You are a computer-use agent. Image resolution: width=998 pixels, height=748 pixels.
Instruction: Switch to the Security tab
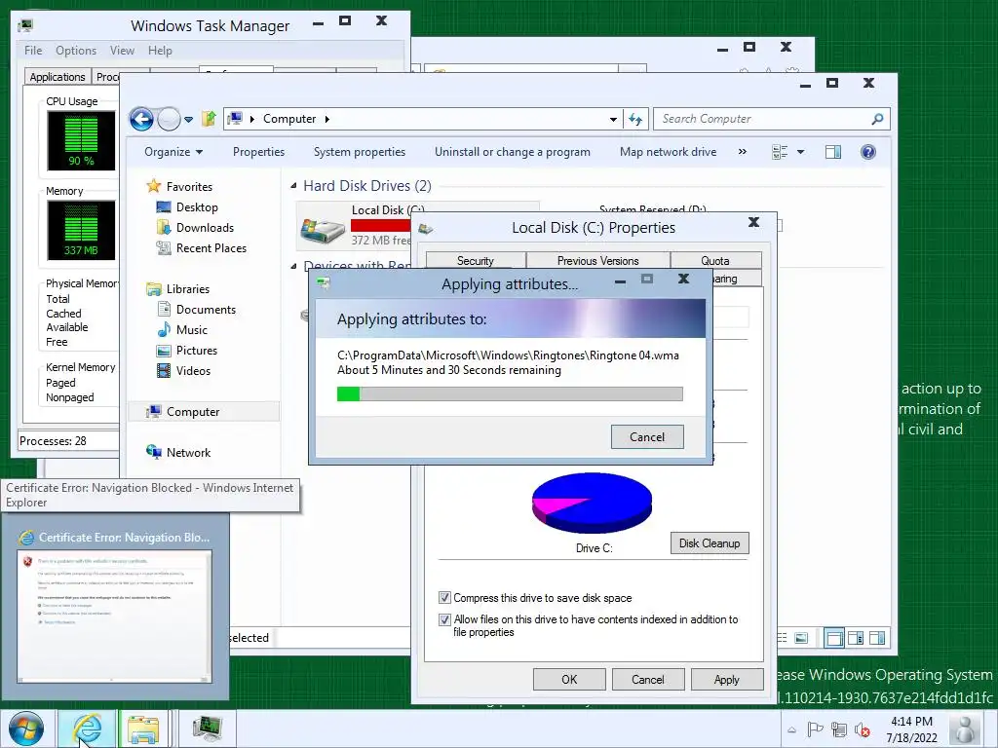coord(476,261)
